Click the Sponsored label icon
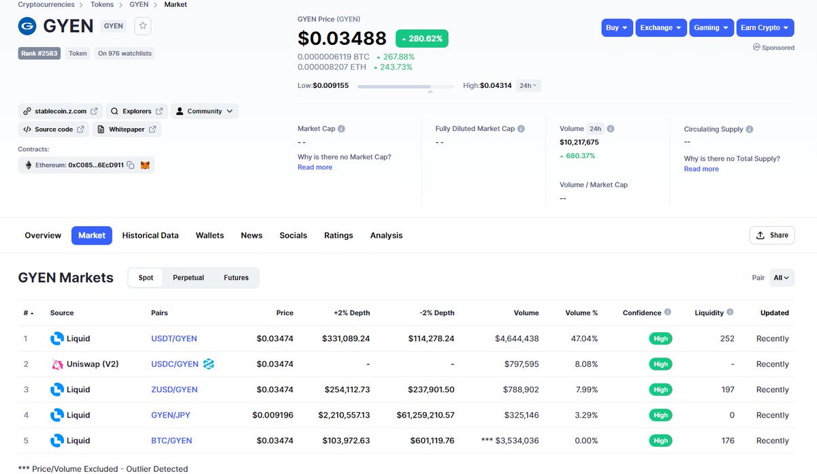This screenshot has height=474, width=817. point(756,48)
